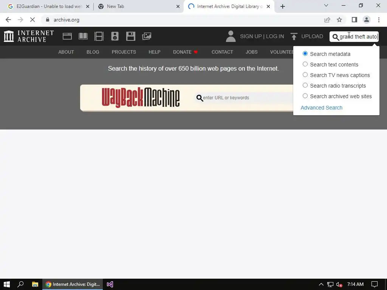Select Search TV news captions option
The height and width of the screenshot is (290, 387).
[305, 75]
